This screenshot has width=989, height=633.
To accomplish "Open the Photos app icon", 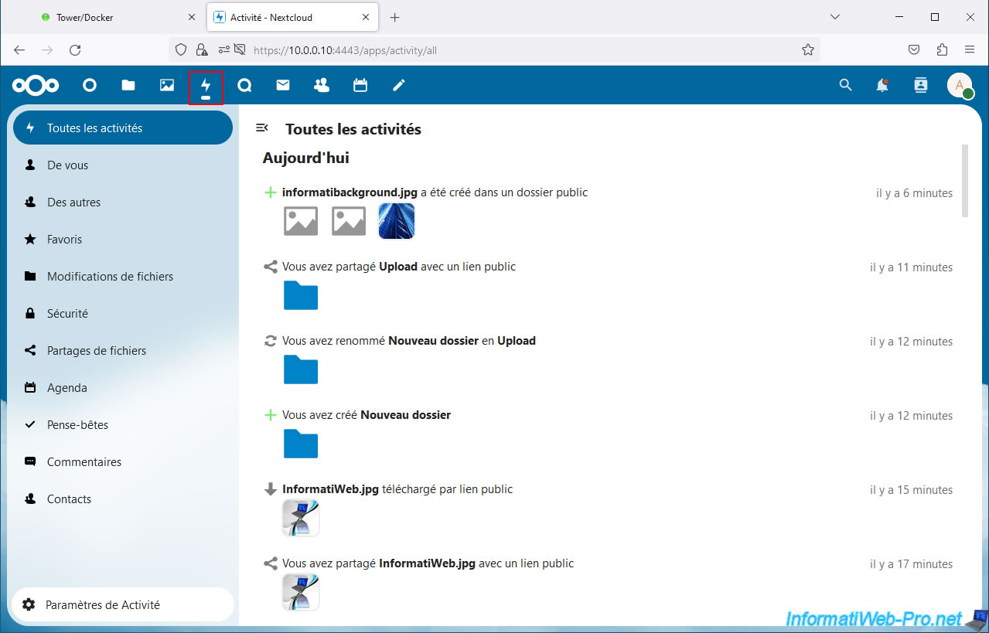I will pos(167,86).
